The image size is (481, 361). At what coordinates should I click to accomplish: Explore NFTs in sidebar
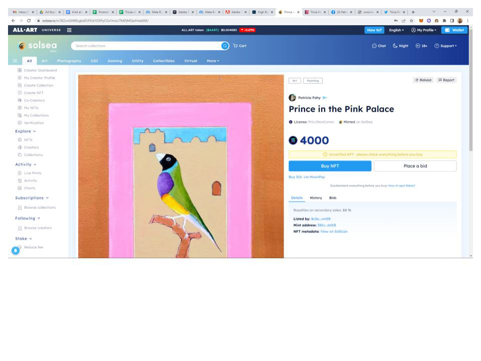pos(25,140)
